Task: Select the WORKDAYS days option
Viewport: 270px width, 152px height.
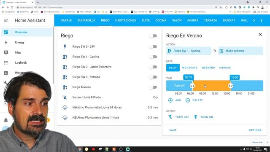Action: [190, 68]
